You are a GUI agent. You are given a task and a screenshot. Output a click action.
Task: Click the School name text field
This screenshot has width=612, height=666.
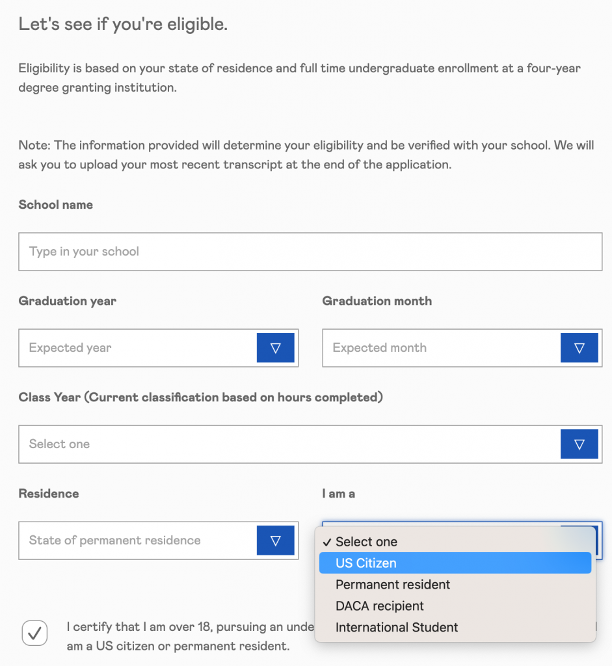click(x=310, y=252)
